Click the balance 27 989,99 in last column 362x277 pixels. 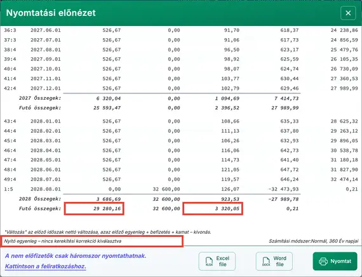coord(344,88)
